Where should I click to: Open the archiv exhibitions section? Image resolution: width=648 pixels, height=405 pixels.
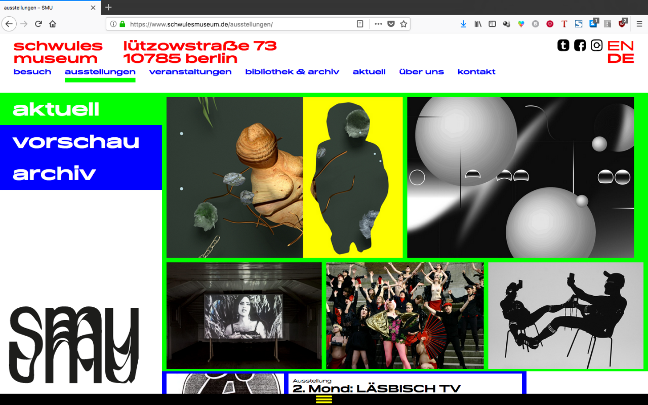[54, 174]
